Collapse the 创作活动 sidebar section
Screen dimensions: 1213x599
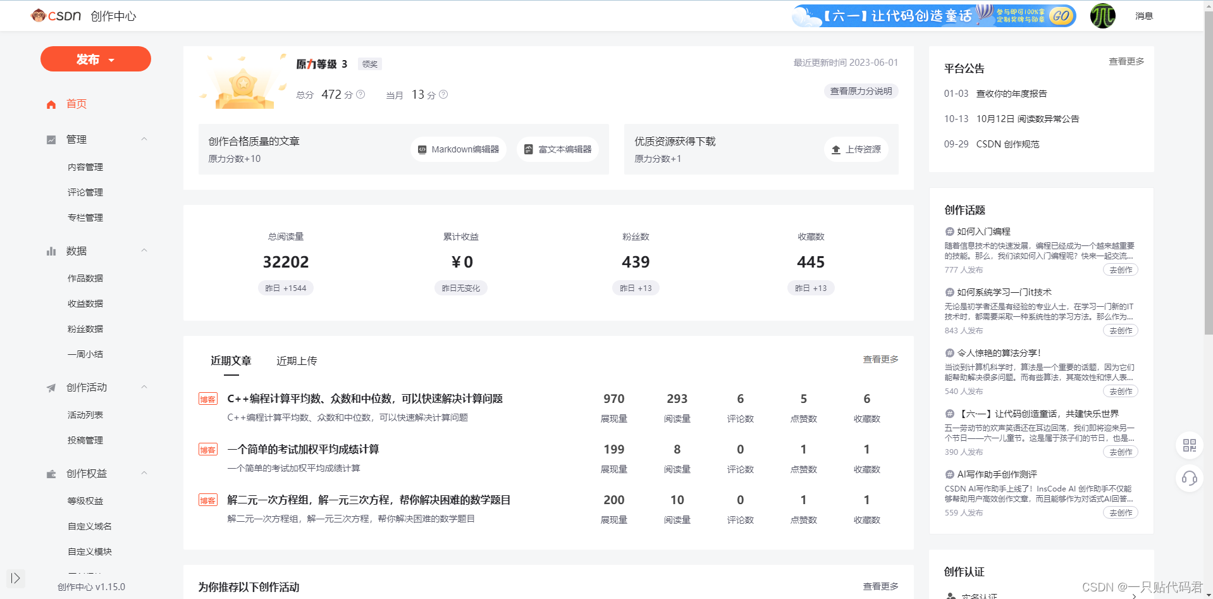[x=144, y=387]
